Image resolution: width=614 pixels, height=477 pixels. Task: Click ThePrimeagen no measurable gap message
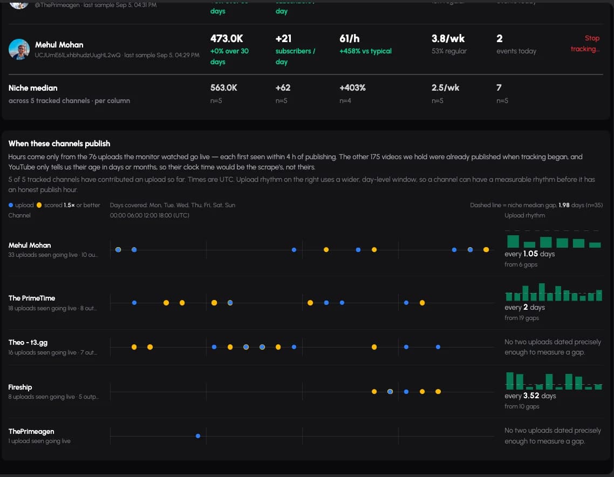click(552, 435)
